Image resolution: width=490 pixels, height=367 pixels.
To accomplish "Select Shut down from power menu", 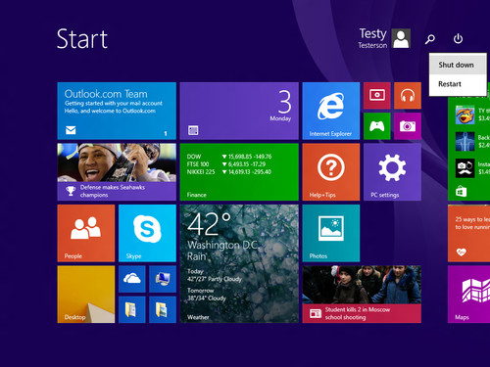I will click(458, 65).
